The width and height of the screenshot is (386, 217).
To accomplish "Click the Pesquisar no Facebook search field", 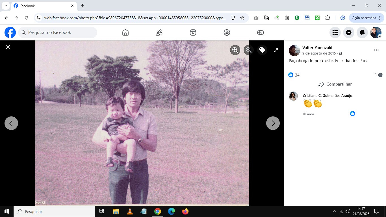I will tap(58, 32).
